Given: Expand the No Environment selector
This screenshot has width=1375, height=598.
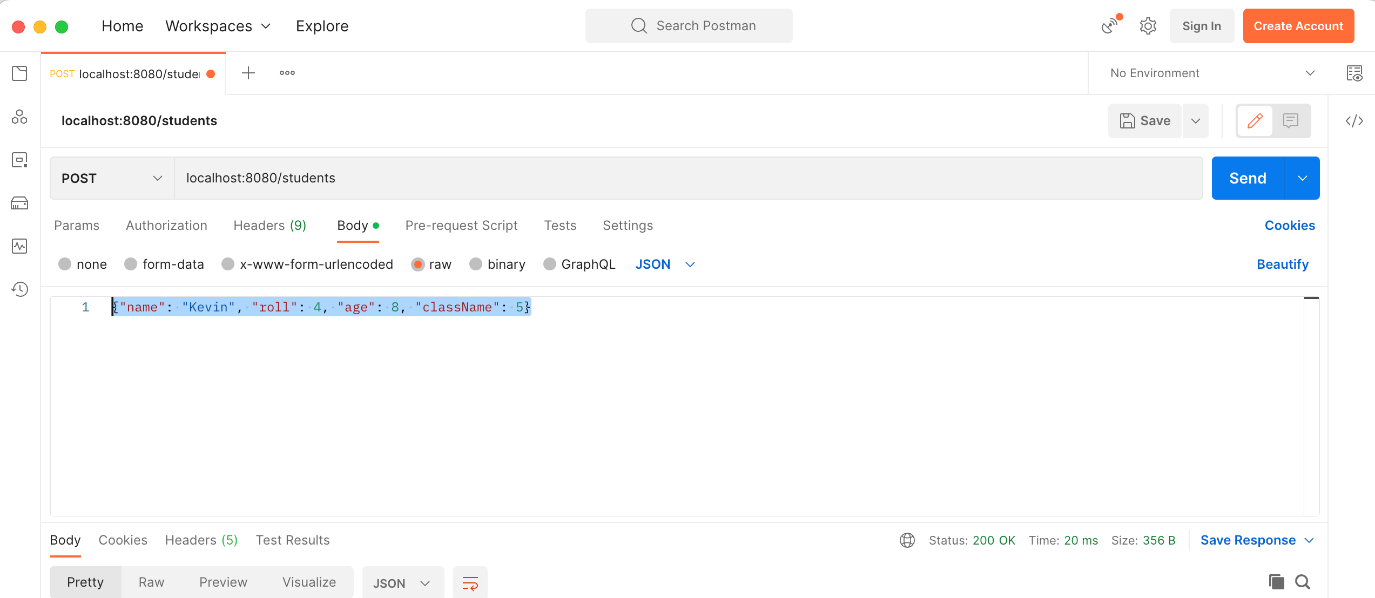Looking at the screenshot, I should pyautogui.click(x=1209, y=73).
